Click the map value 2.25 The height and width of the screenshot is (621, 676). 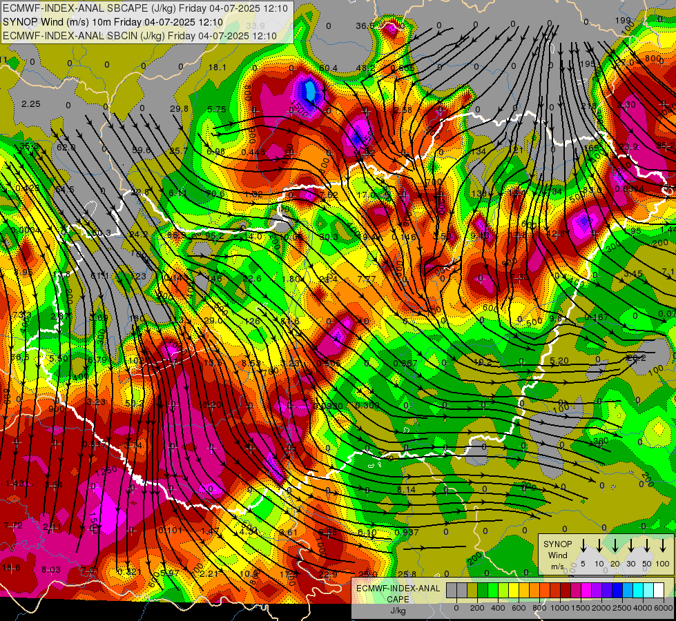pos(30,104)
